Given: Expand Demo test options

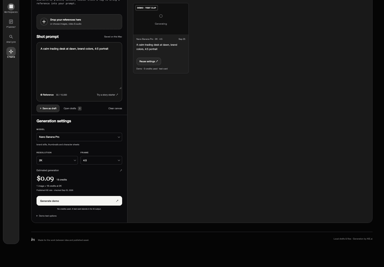Looking at the screenshot, I should 47,216.
